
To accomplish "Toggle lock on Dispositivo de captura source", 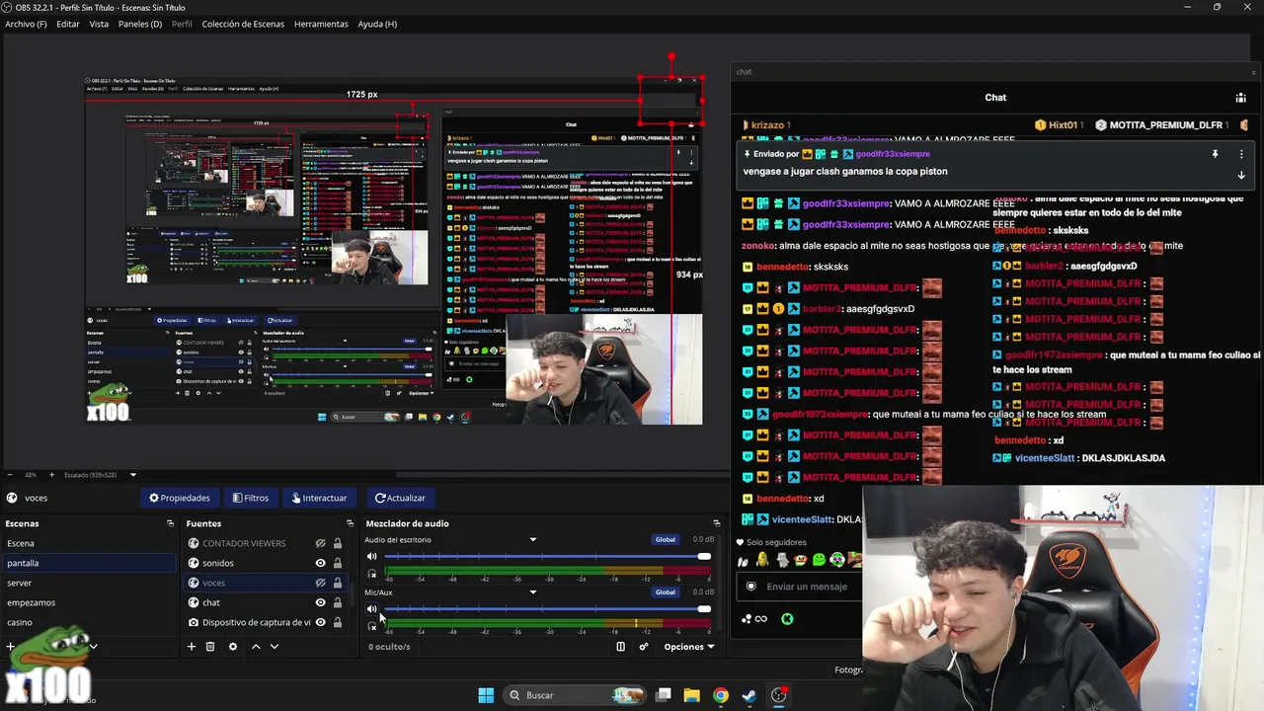I will [x=337, y=622].
